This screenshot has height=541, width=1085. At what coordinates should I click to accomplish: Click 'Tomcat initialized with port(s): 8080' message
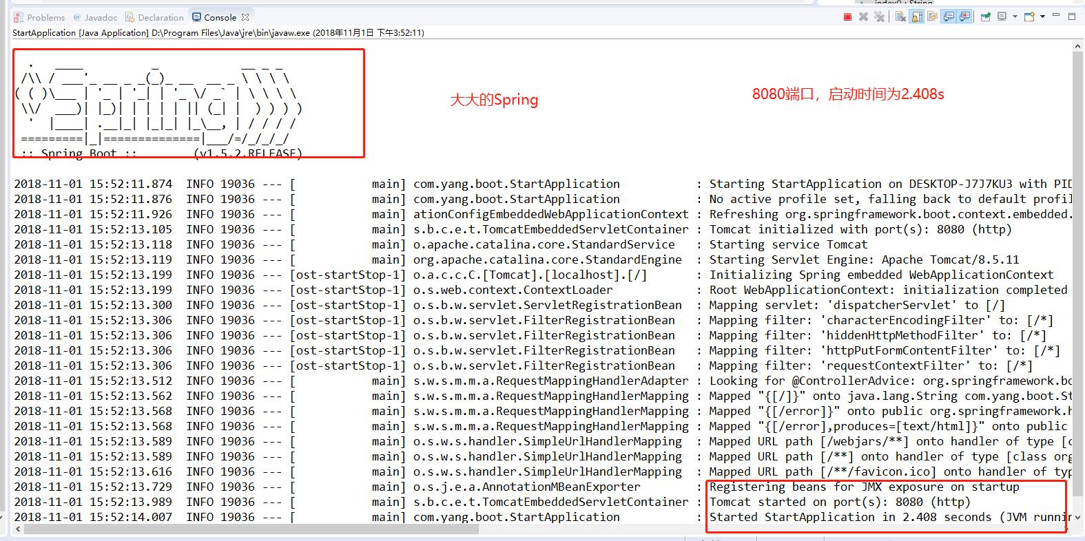860,229
